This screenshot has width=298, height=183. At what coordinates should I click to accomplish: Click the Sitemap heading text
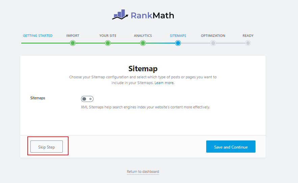point(143,69)
